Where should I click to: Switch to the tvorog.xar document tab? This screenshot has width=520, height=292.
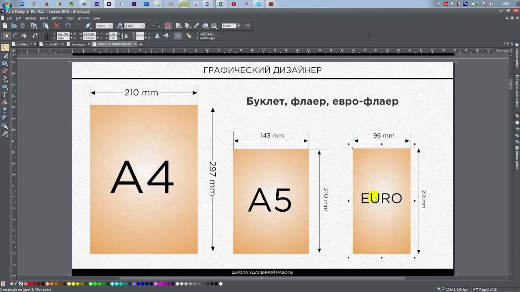click(x=79, y=44)
